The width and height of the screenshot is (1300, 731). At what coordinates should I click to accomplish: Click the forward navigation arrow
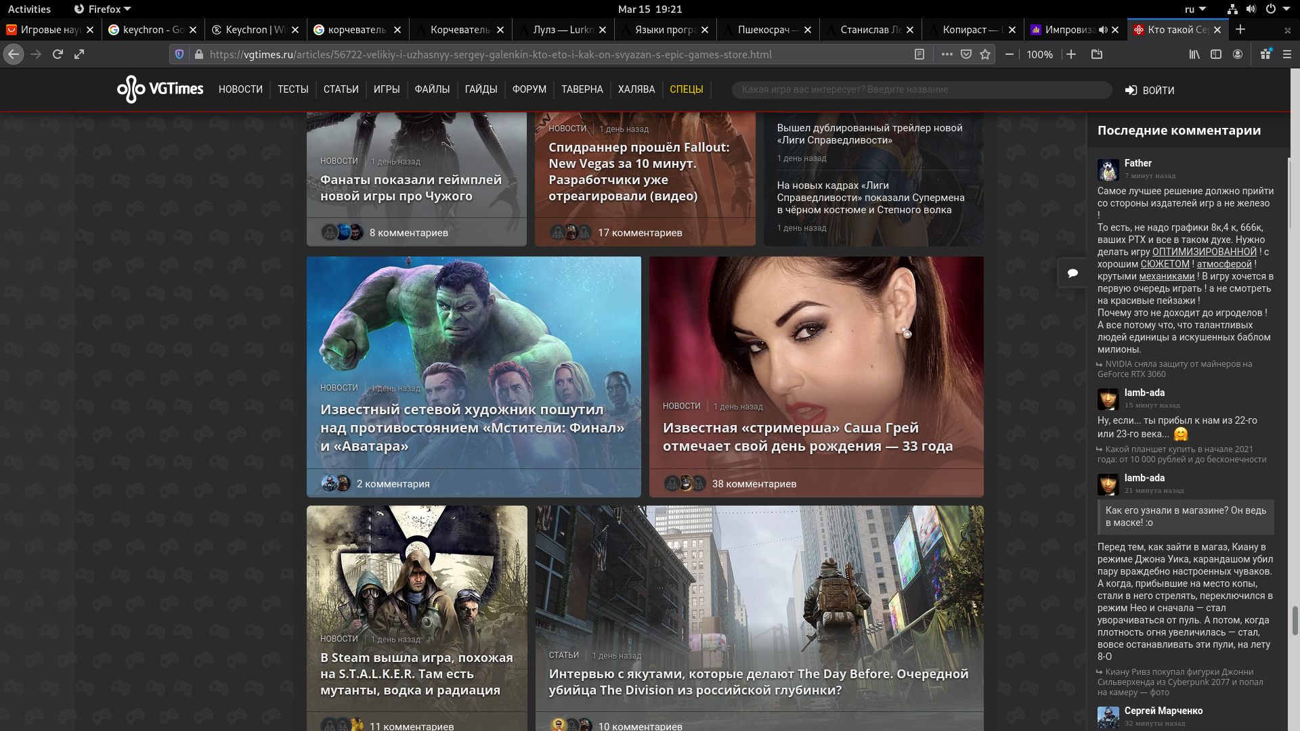tap(36, 54)
